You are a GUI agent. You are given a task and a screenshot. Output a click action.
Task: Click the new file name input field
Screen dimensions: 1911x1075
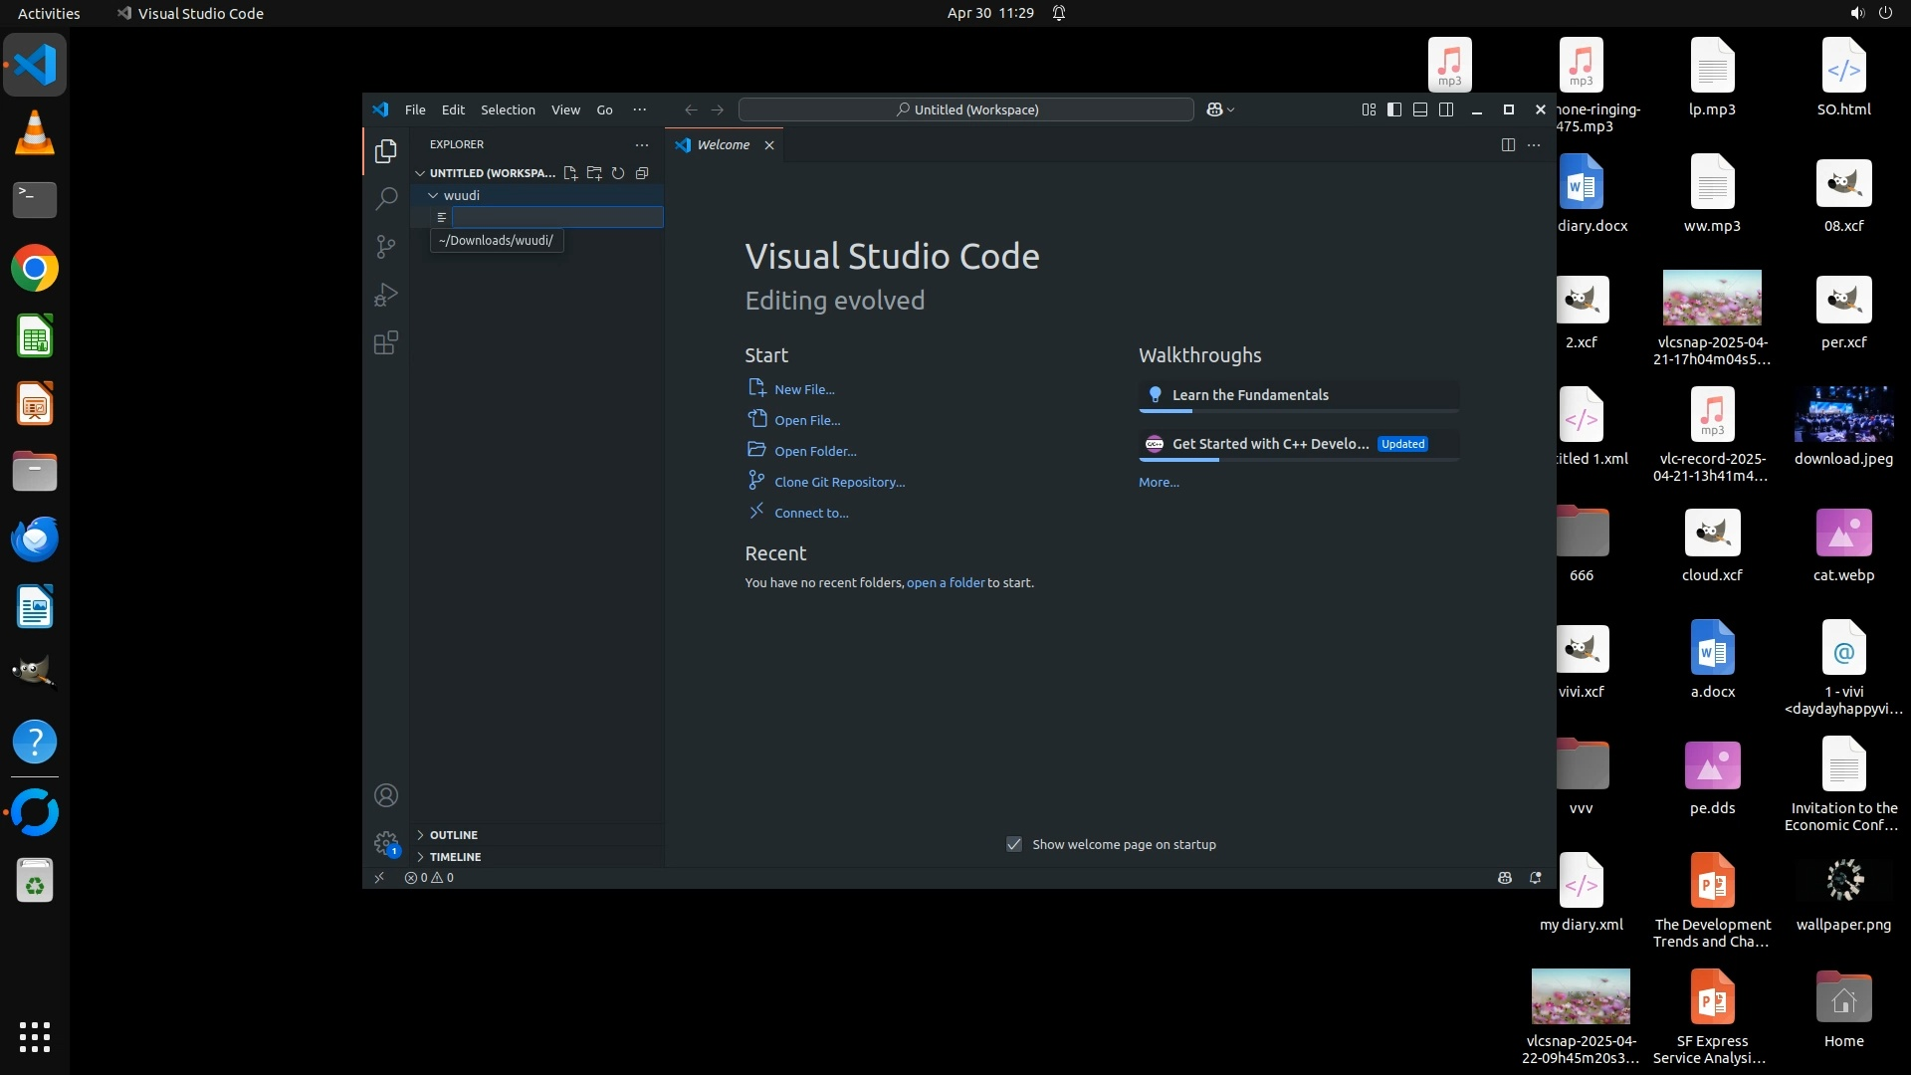[x=557, y=217]
